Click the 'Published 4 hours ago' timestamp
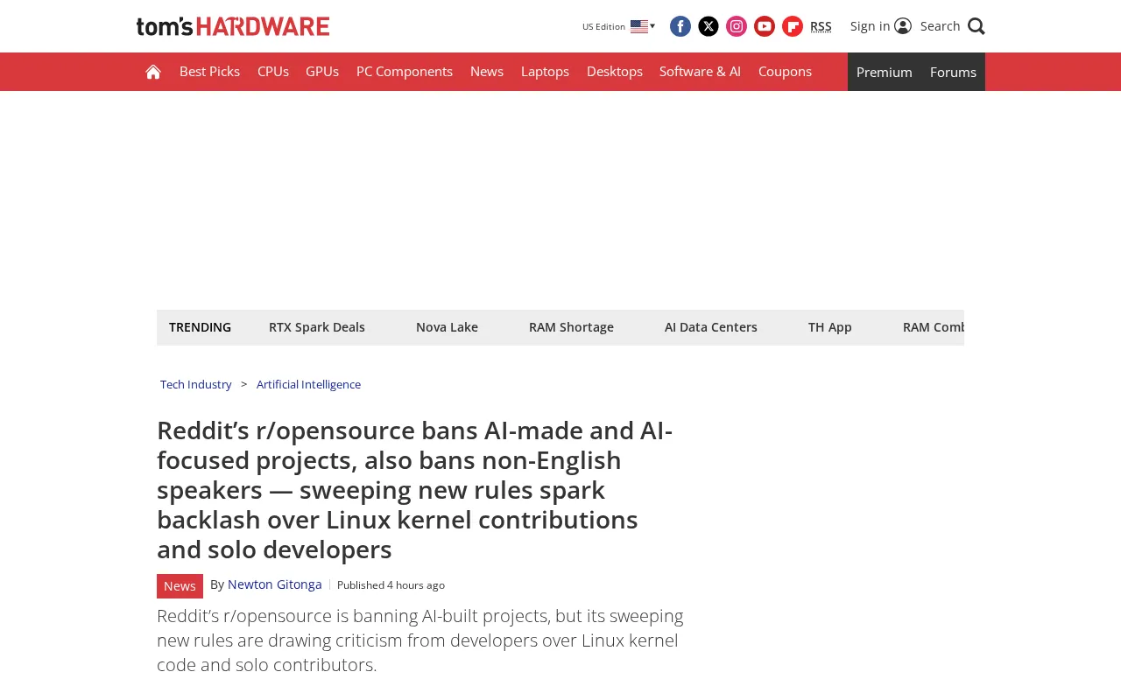Image resolution: width=1121 pixels, height=700 pixels. point(391,585)
